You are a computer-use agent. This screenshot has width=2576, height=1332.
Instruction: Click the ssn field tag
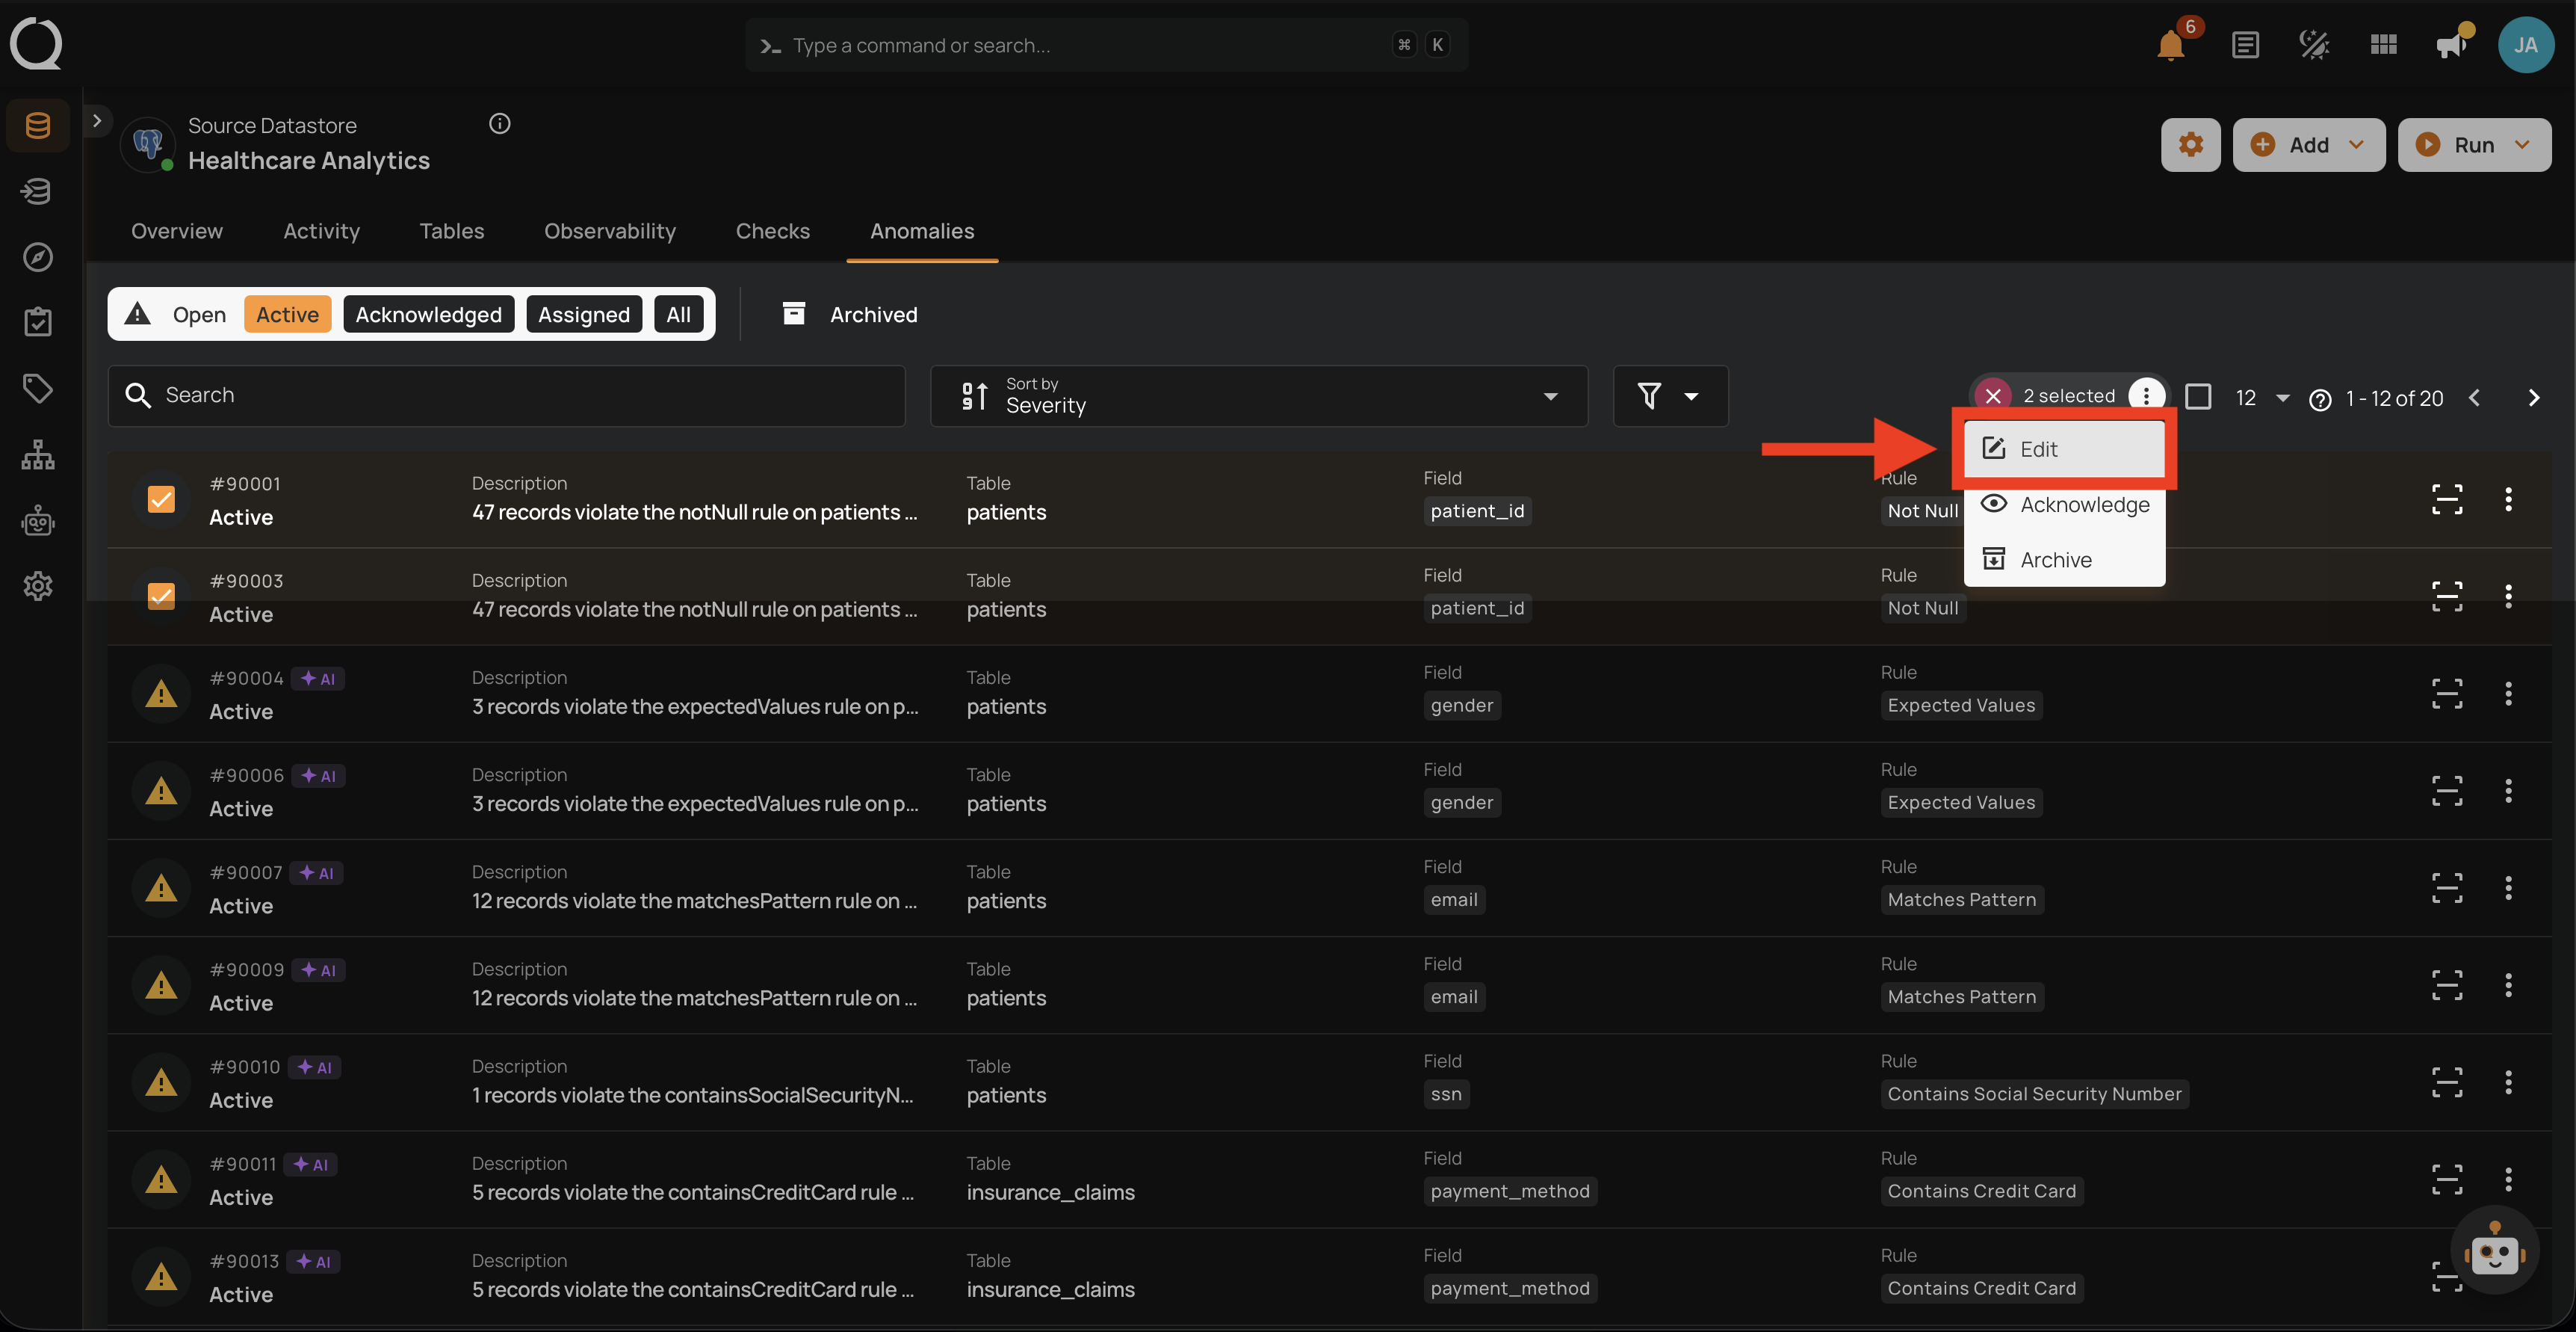pos(1445,1094)
